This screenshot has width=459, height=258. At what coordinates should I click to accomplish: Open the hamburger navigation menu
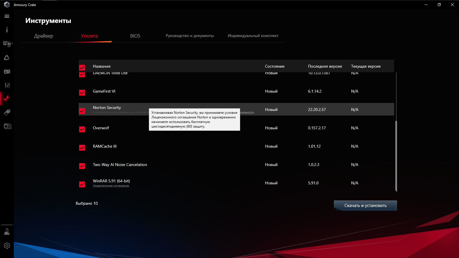pyautogui.click(x=7, y=16)
